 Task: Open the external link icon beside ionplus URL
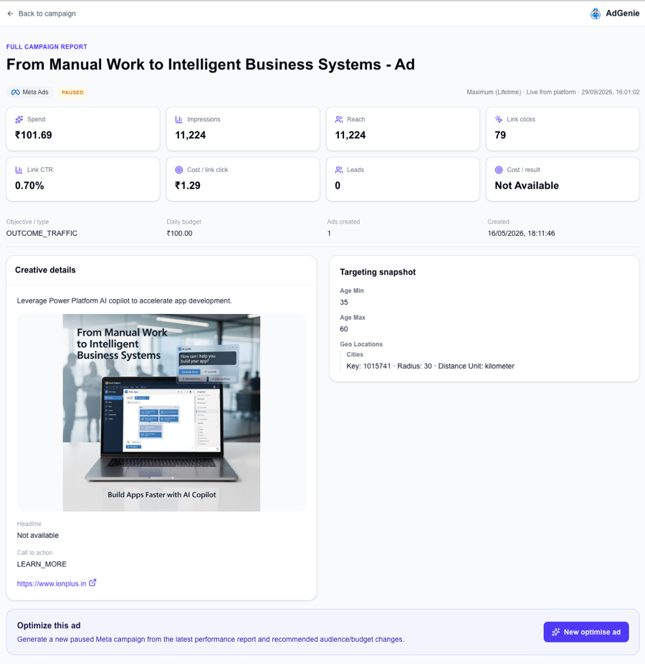tap(92, 583)
